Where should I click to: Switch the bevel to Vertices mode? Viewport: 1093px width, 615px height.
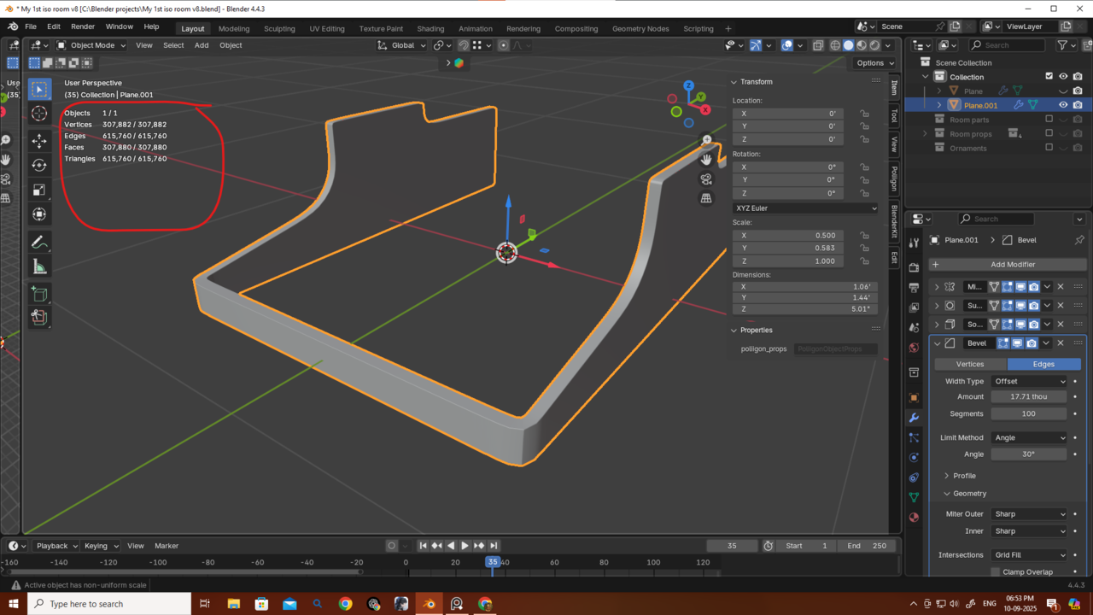[x=970, y=364]
